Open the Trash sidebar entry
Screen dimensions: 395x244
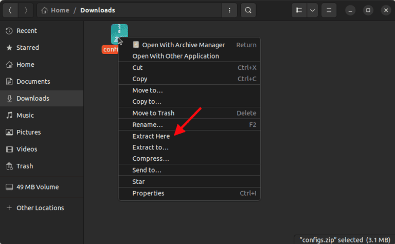[x=24, y=166]
